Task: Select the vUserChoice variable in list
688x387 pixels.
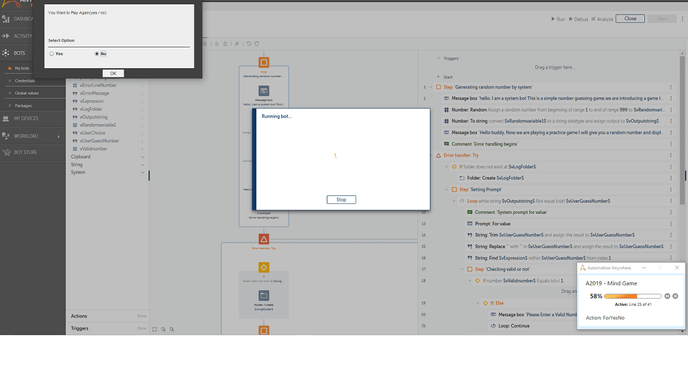Action: (x=92, y=133)
